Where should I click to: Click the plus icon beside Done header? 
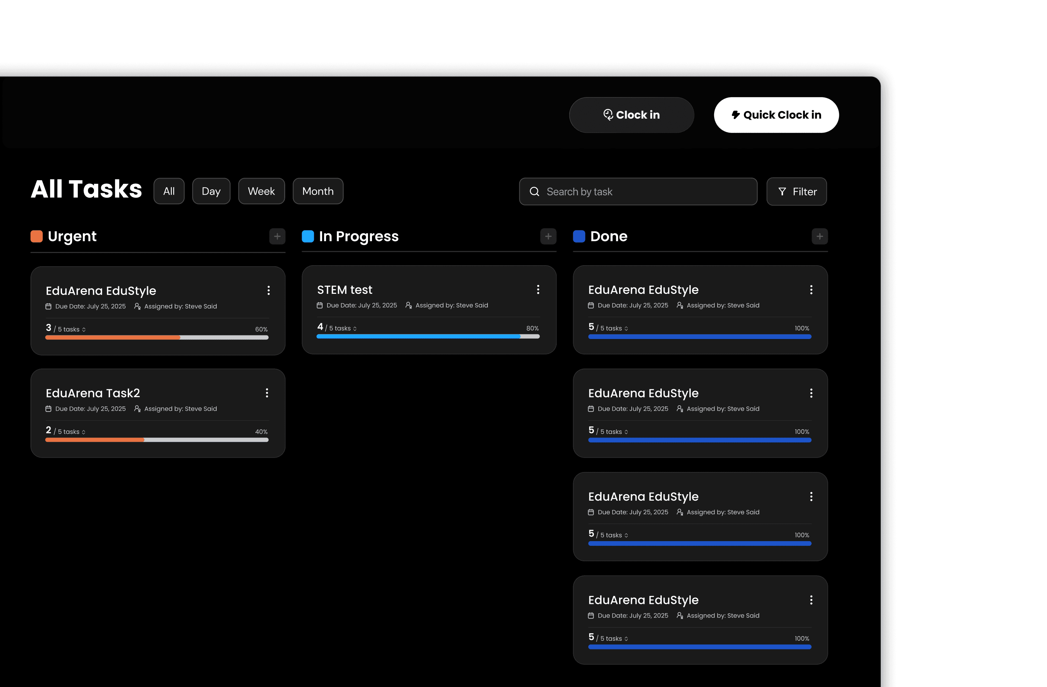click(x=820, y=237)
